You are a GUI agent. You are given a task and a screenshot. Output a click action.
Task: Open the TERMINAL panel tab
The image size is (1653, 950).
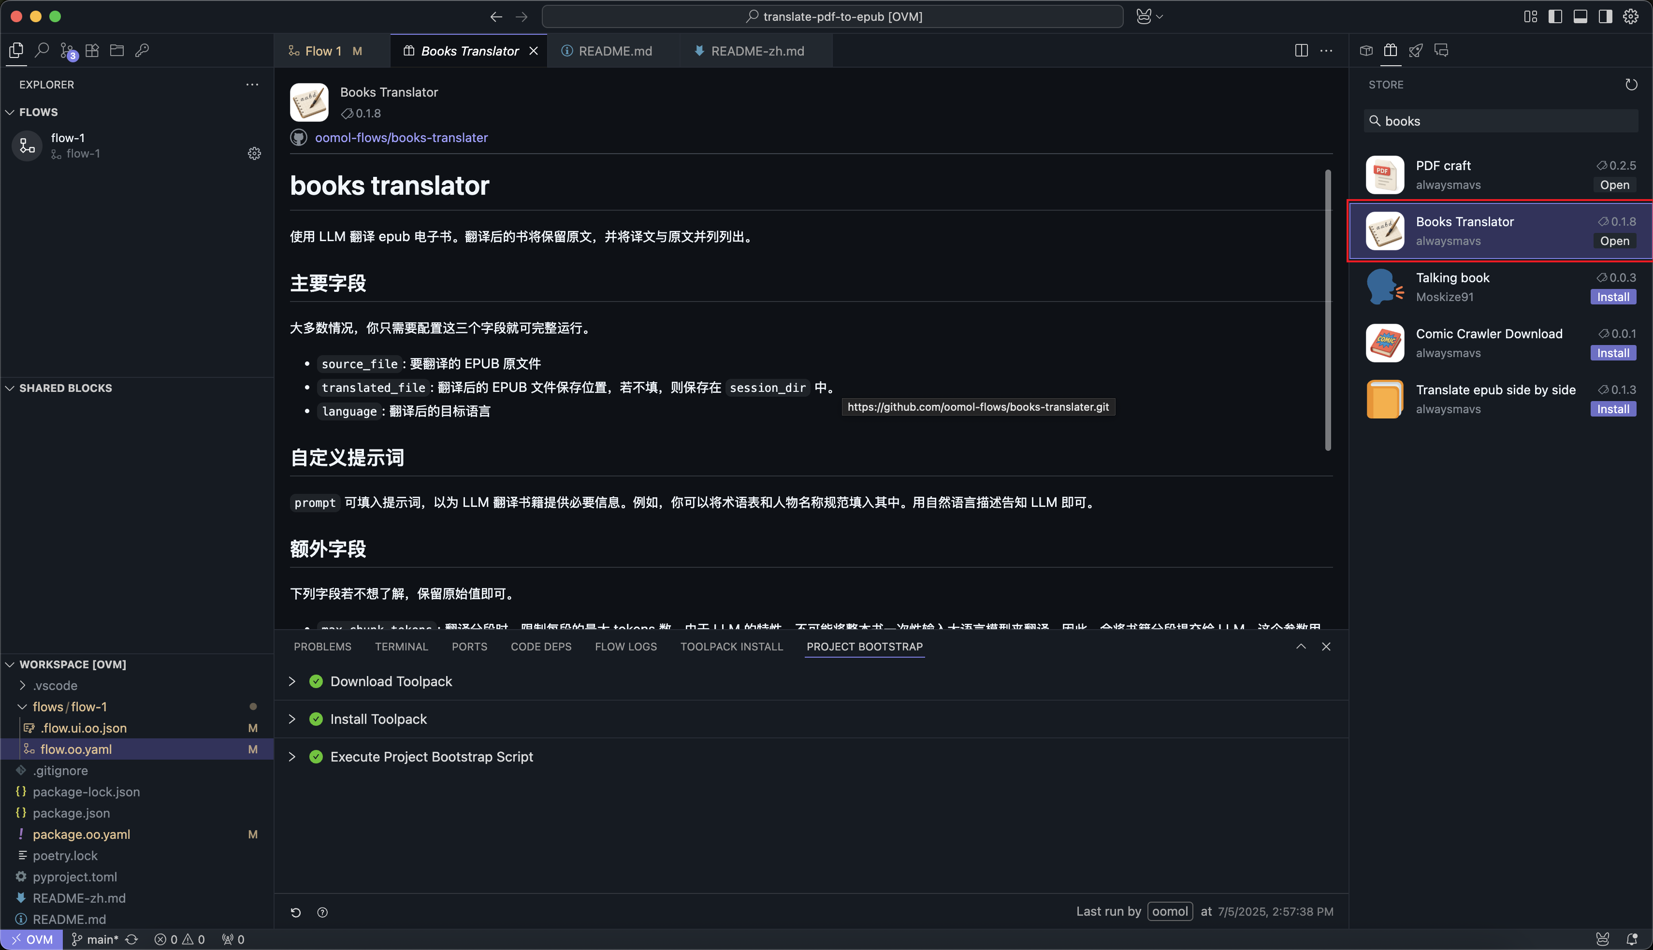click(401, 647)
